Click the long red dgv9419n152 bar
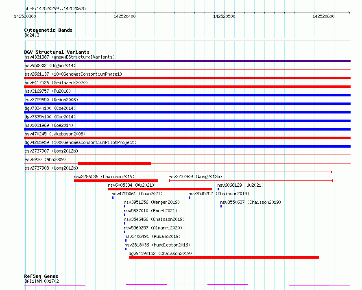This screenshot has height=290, width=362. [224, 257]
